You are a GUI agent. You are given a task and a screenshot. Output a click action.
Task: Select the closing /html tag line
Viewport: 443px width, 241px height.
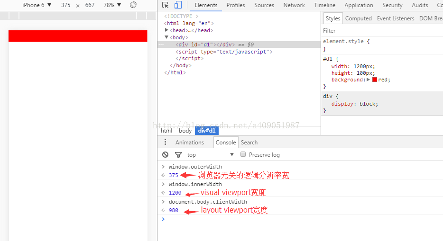pos(175,72)
